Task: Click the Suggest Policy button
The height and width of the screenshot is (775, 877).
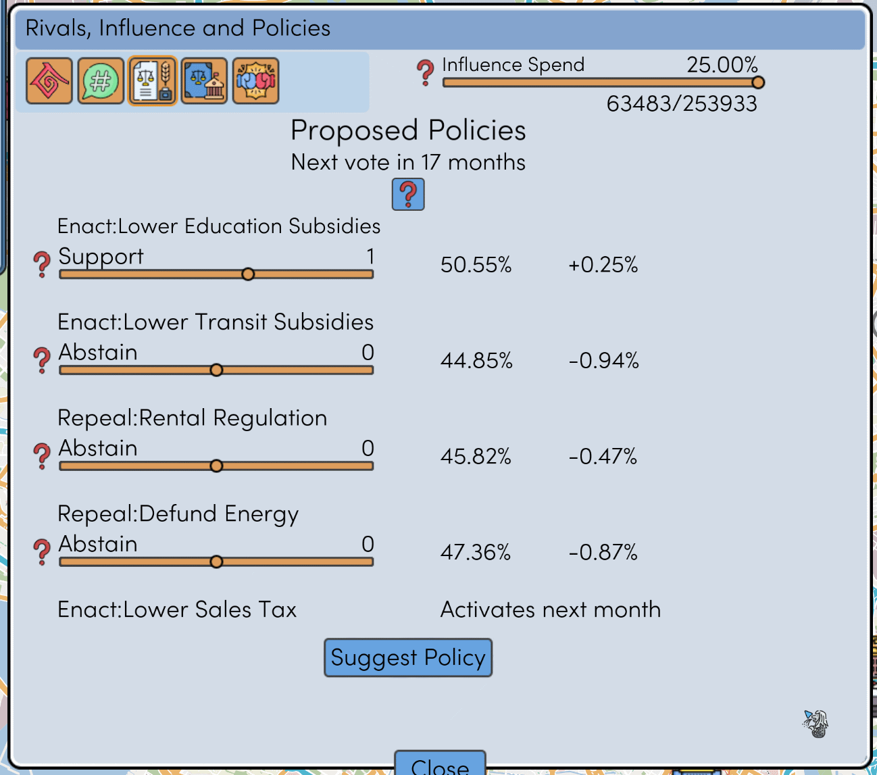Action: click(x=408, y=657)
